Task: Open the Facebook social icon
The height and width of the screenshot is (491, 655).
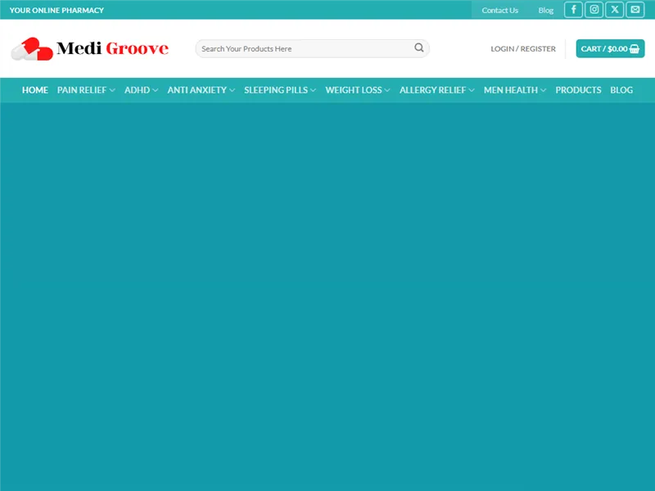Action: click(x=573, y=10)
